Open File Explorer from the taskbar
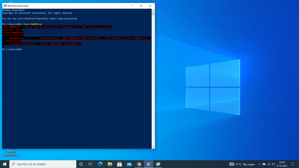 (x=110, y=164)
